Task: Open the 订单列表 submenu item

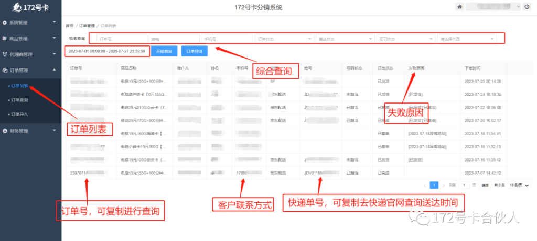Action: (x=19, y=86)
